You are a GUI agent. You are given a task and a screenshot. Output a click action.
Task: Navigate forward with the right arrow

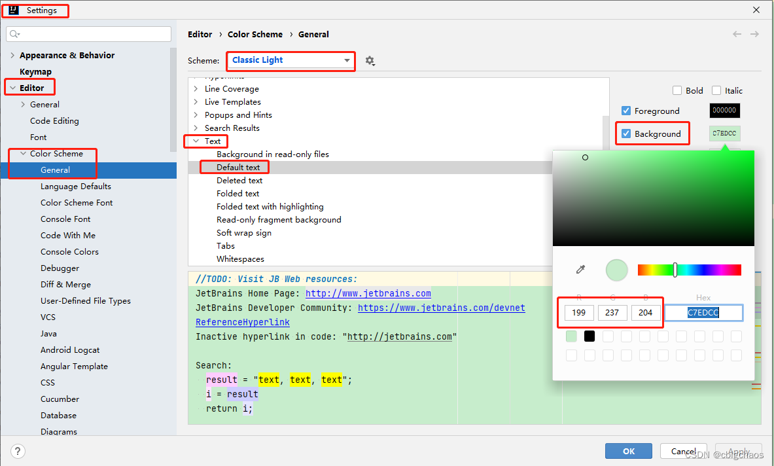(x=754, y=34)
